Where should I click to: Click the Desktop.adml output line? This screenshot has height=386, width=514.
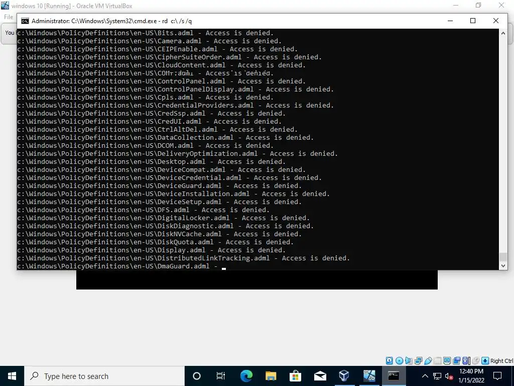click(x=152, y=161)
